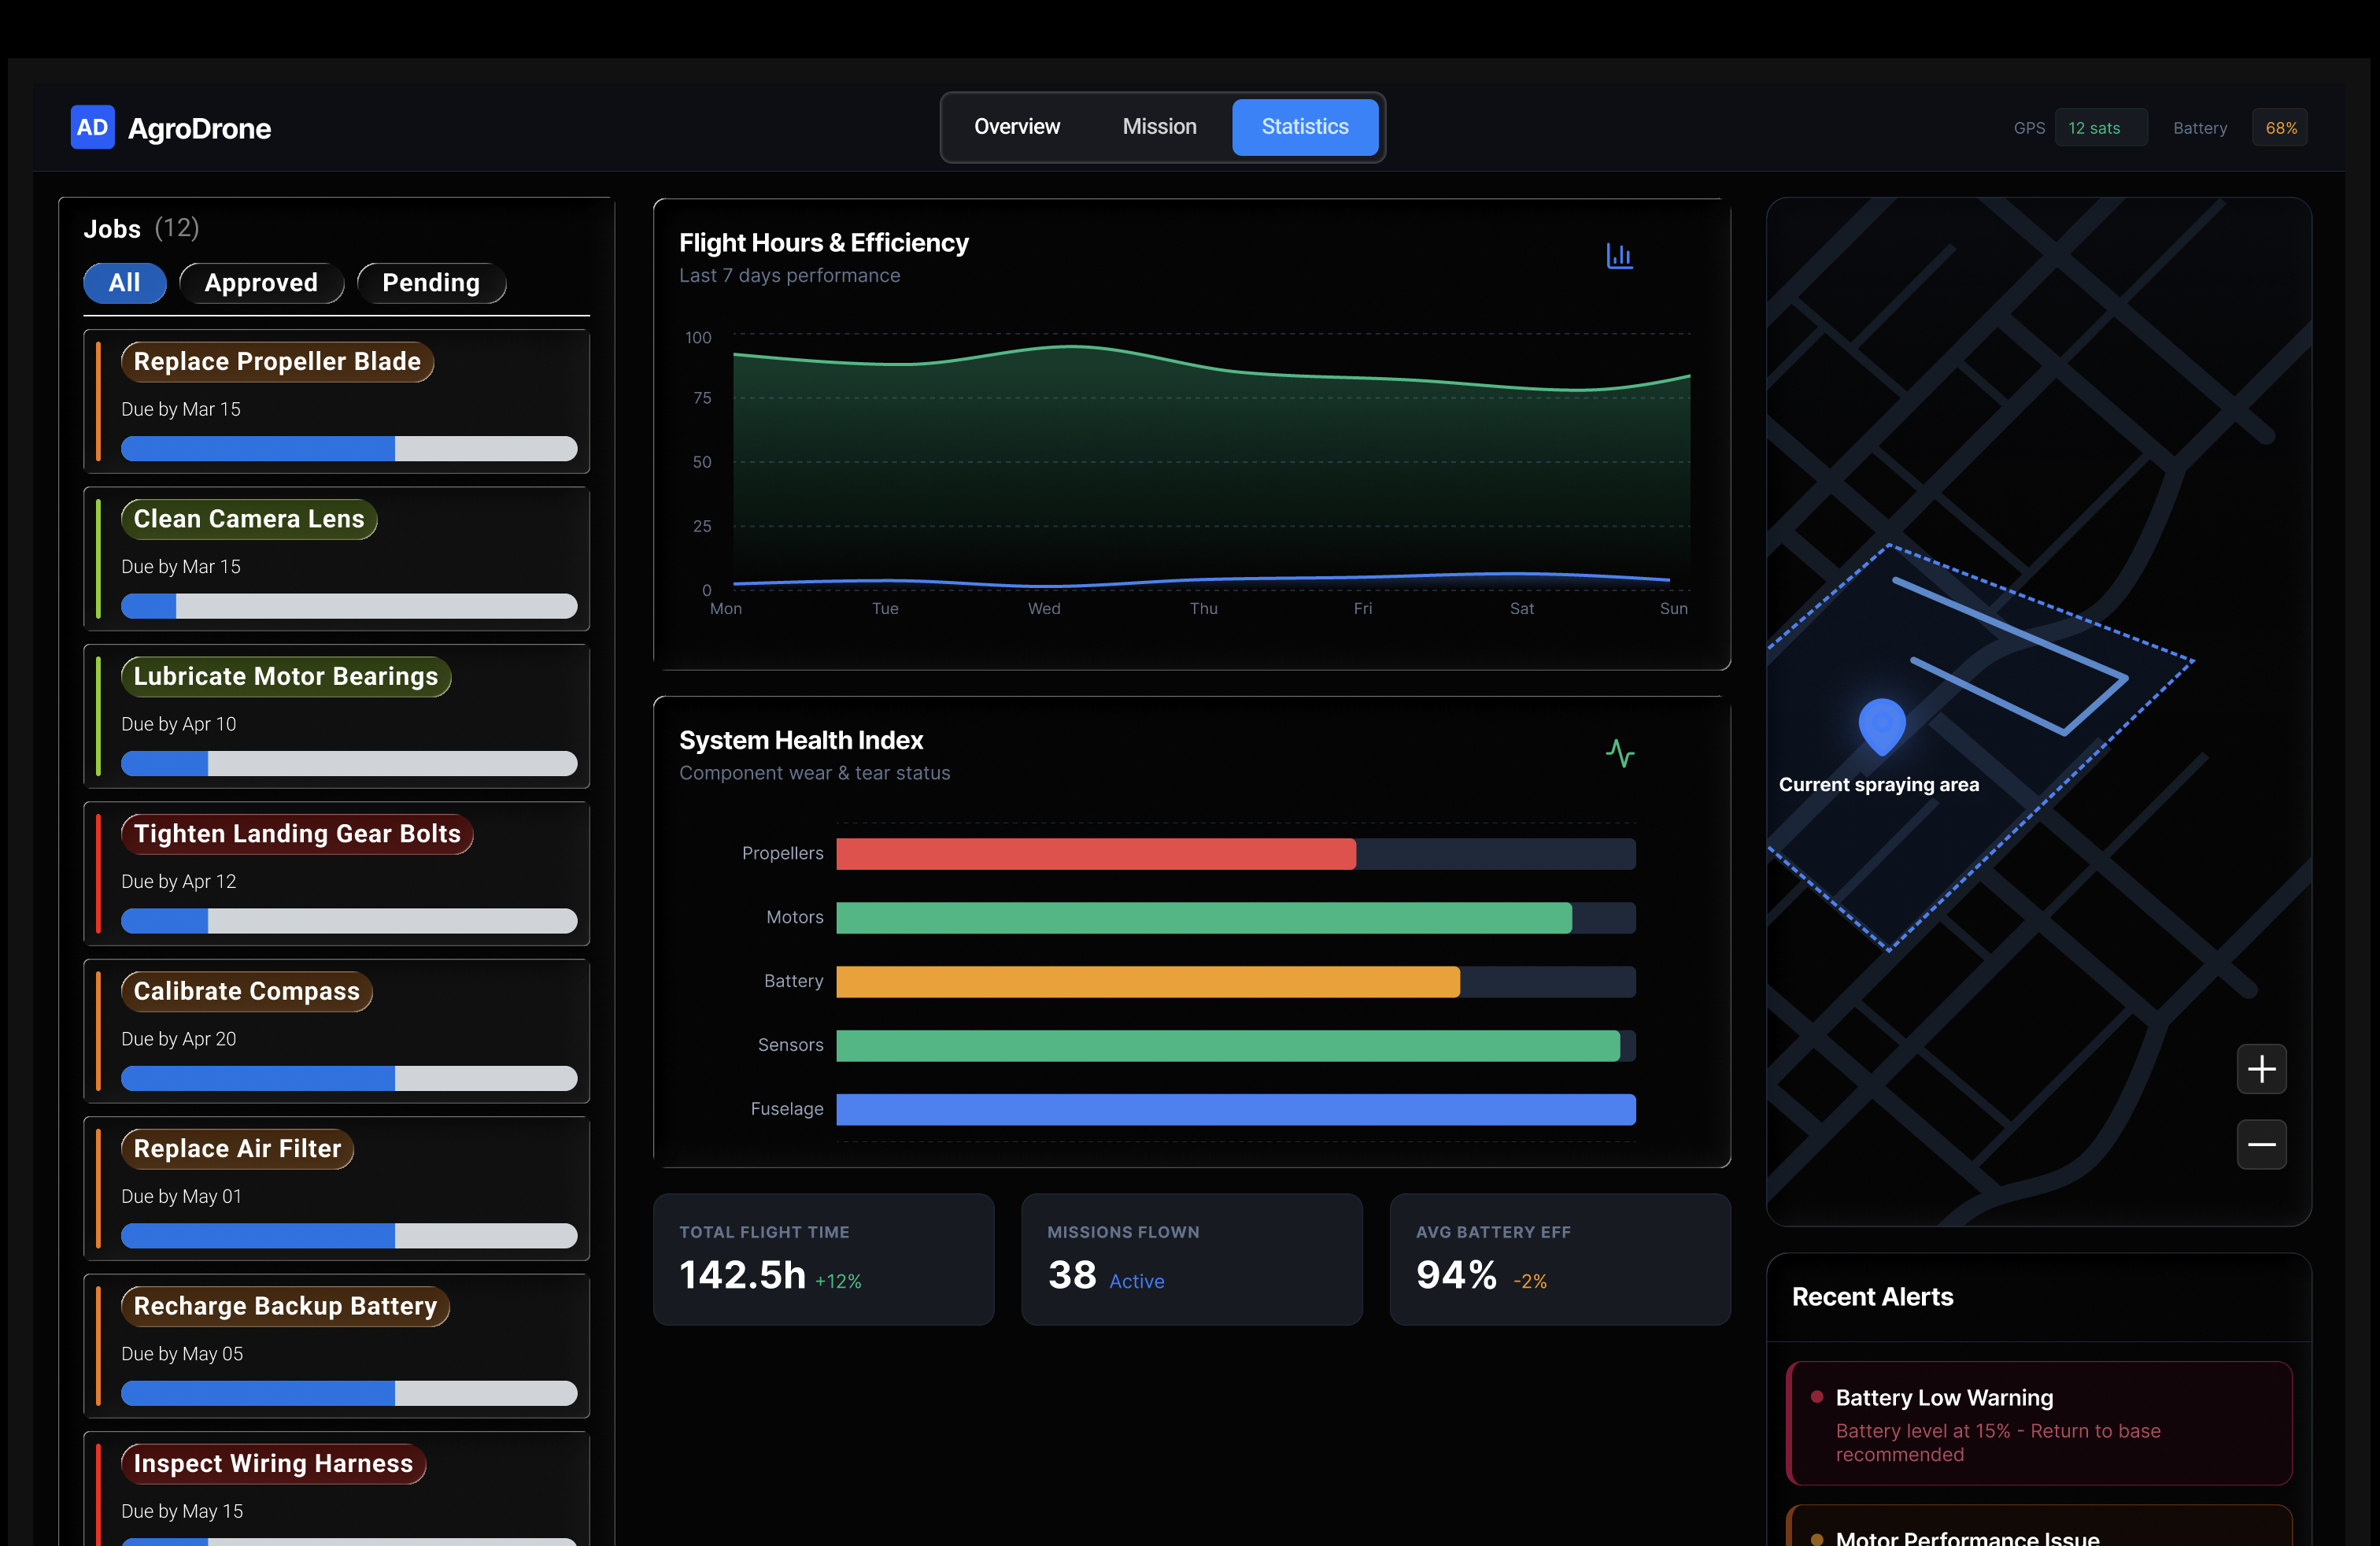Open the Overview tab
This screenshot has width=2380, height=1546.
[1016, 127]
